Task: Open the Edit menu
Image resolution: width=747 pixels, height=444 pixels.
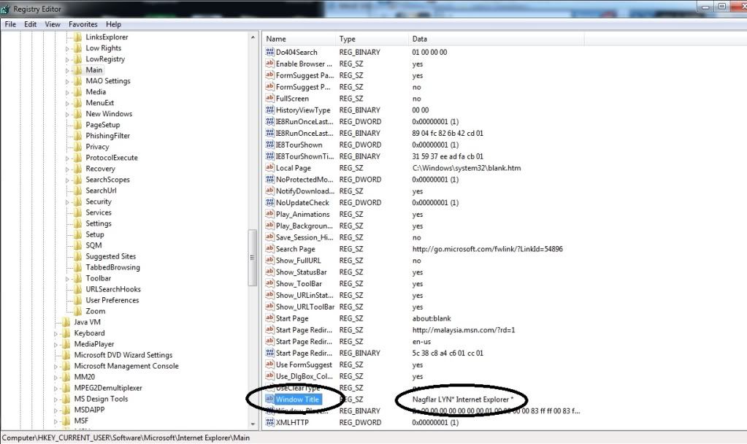Action: 30,24
